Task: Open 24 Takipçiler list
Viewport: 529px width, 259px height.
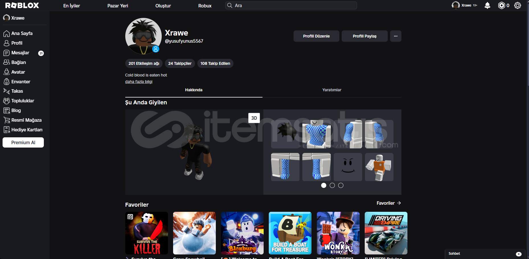Action: 180,63
